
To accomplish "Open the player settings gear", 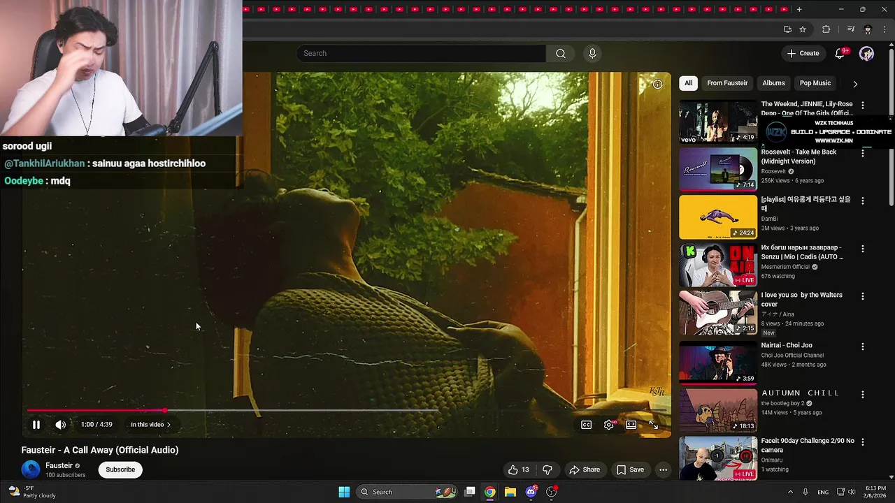I will [609, 424].
